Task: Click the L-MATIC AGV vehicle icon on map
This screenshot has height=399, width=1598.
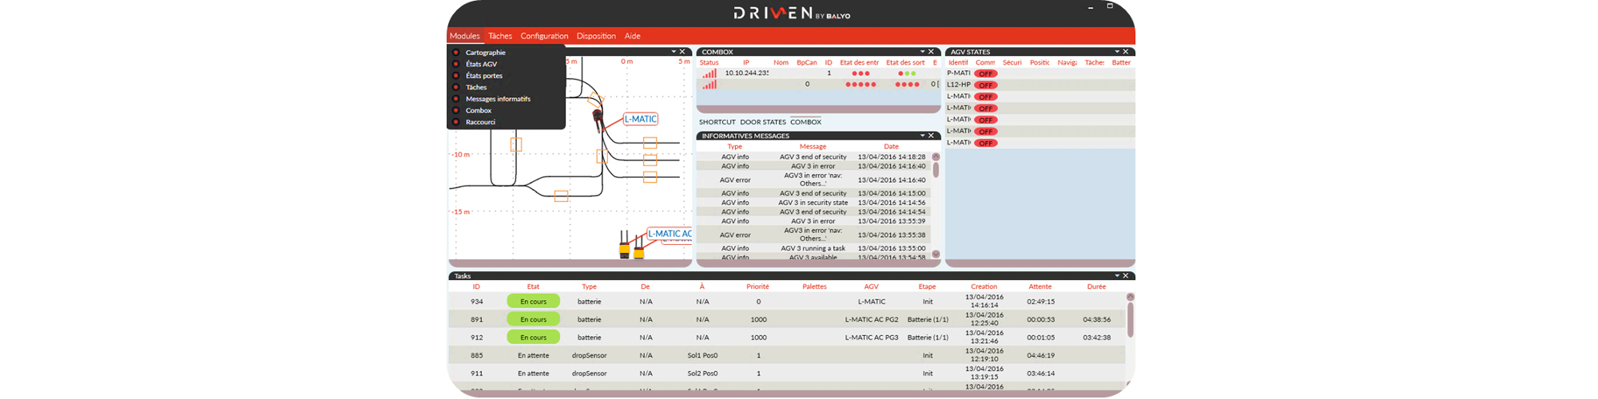Action: [598, 120]
